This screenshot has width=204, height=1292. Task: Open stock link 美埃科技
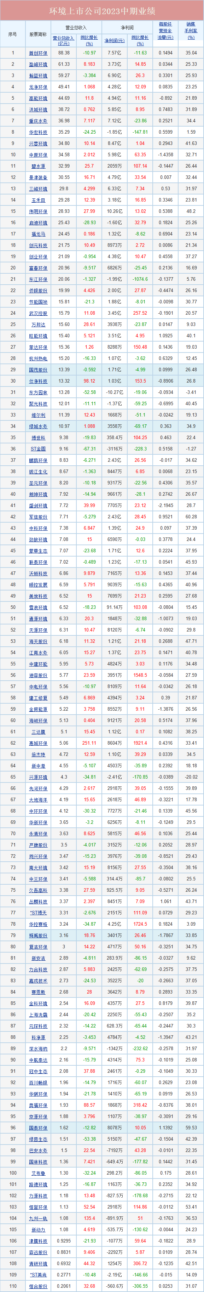(x=38, y=597)
